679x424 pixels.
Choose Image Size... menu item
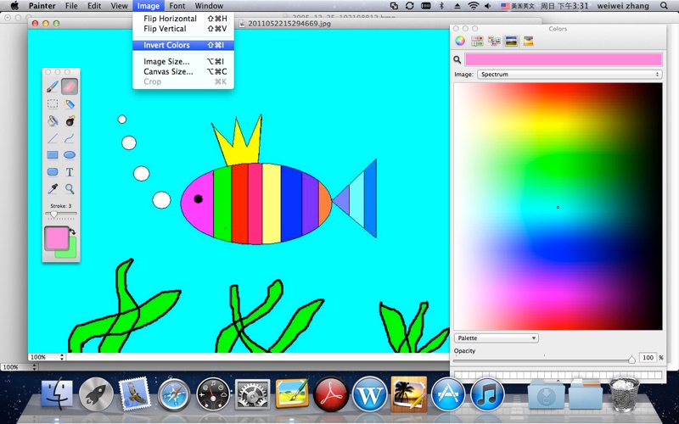[183, 61]
